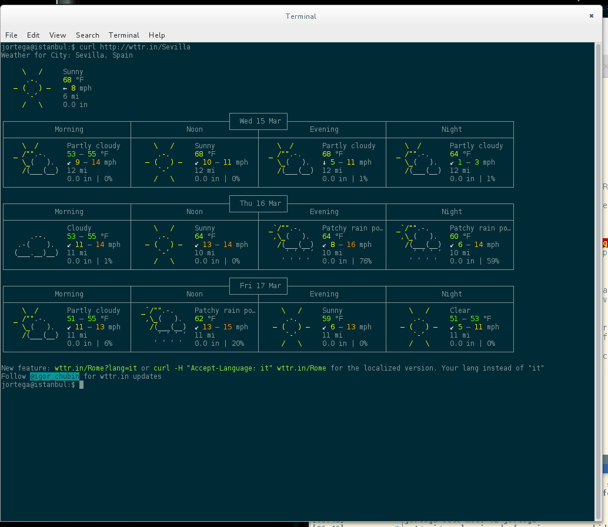Click the wttr.in/Rome?lang=it text
Viewport: 608px width, 527px height.
click(x=96, y=368)
